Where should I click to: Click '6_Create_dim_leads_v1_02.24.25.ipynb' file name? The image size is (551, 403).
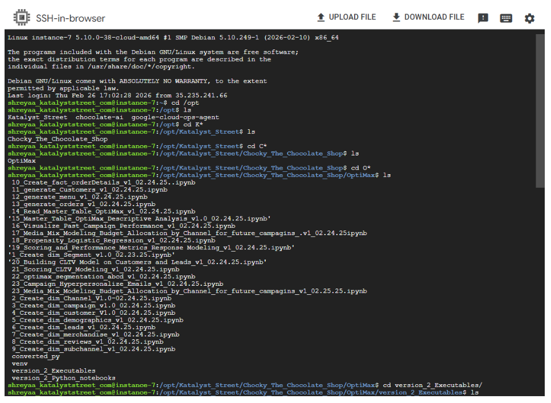click(x=84, y=327)
